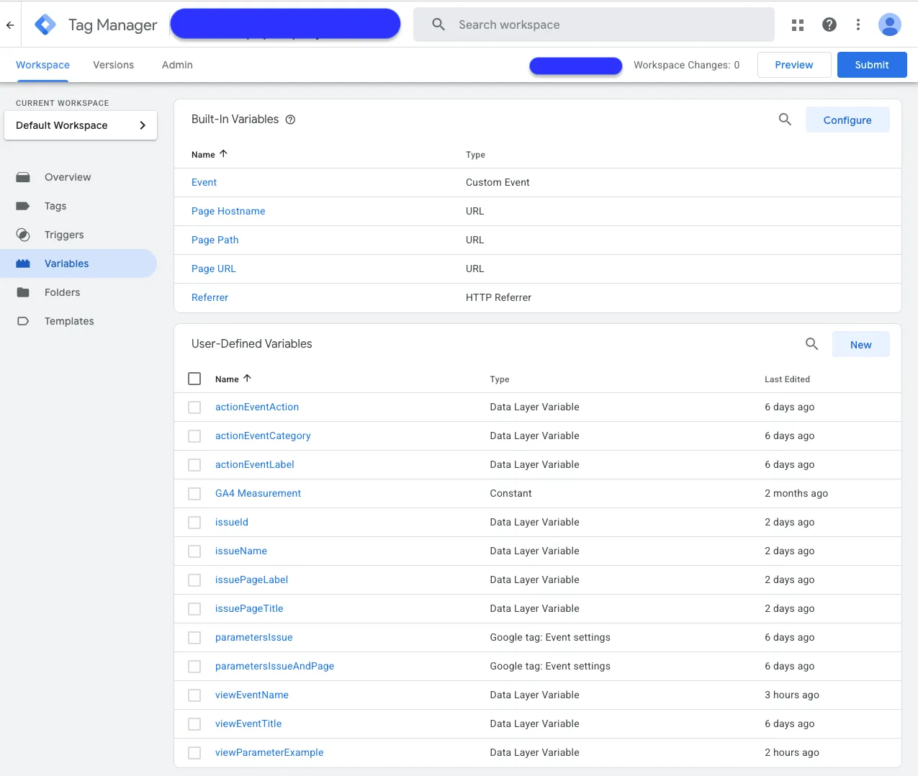
Task: Click the Triggers icon in sidebar
Action: (x=23, y=235)
